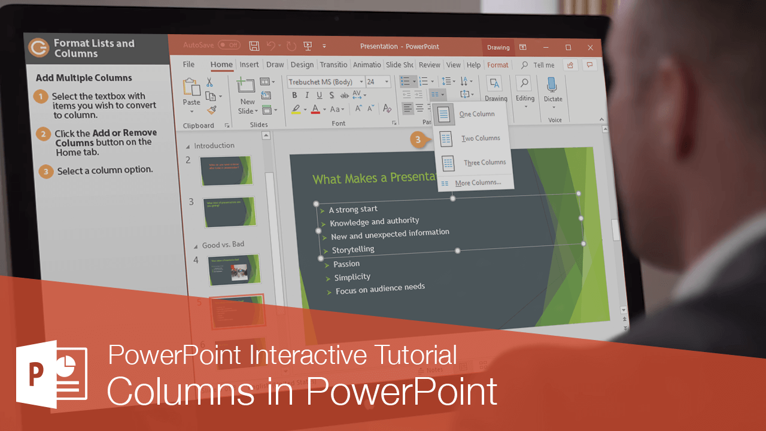Click the Bold formatting icon
The image size is (766, 431).
(295, 95)
